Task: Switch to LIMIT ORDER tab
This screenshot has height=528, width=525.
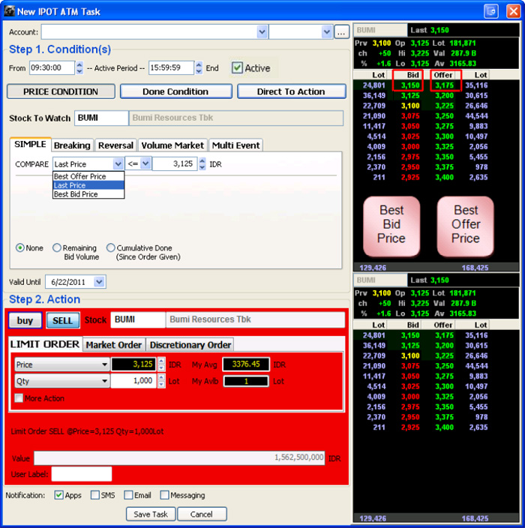Action: (x=45, y=344)
